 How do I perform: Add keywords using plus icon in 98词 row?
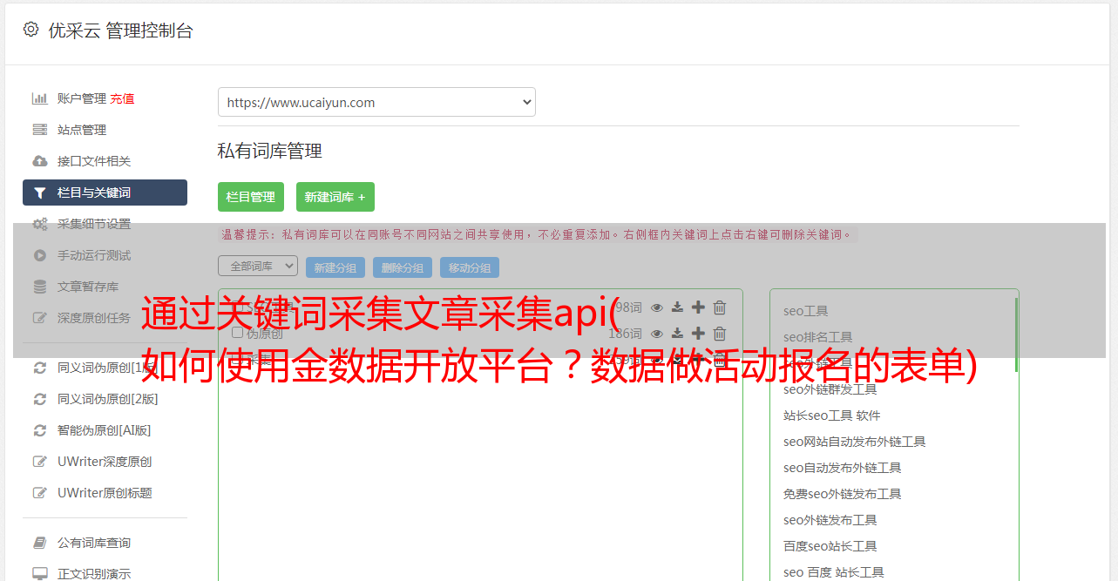(x=698, y=307)
